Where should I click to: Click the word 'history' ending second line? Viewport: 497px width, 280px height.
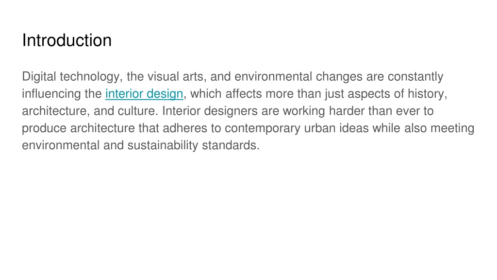(427, 94)
